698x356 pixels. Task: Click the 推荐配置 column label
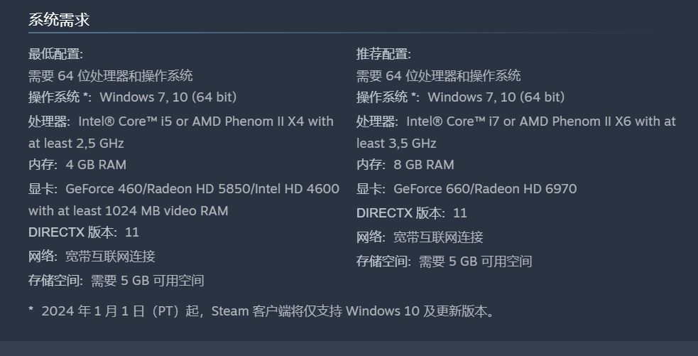pos(383,54)
